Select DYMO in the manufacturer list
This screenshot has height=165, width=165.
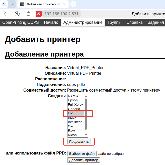tap(76, 96)
